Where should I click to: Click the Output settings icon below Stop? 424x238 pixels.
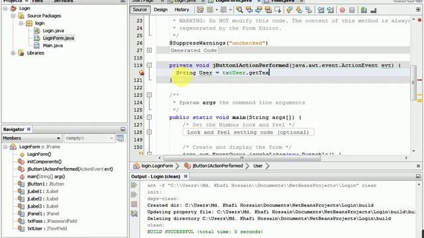134,214
